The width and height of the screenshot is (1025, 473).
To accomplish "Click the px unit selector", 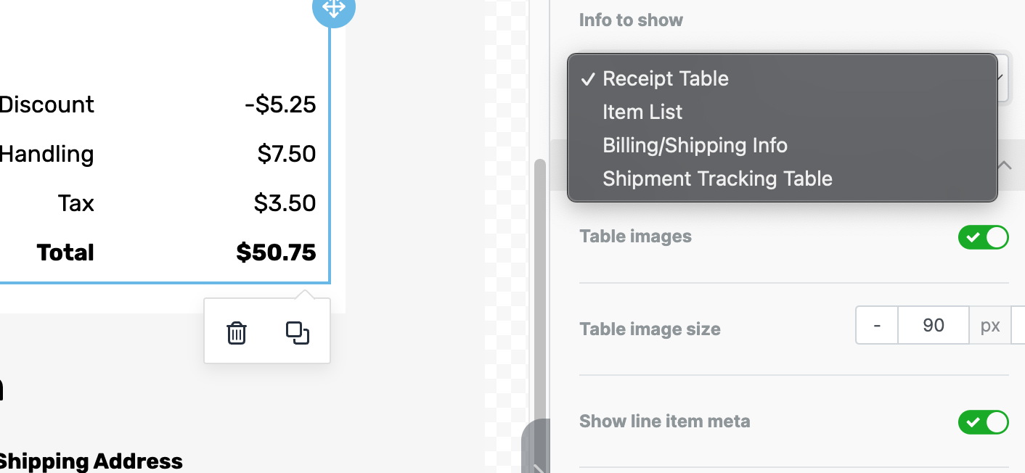I will coord(990,325).
